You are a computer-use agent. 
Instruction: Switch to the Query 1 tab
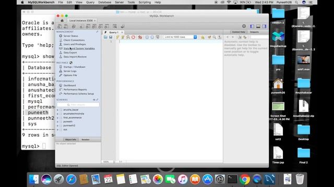(114, 32)
